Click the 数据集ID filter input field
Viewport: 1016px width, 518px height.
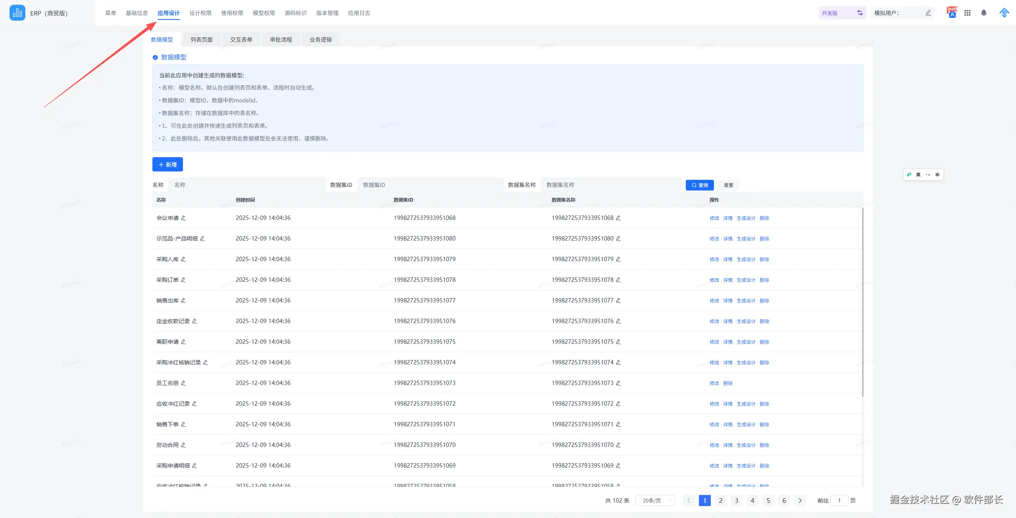[x=430, y=185]
